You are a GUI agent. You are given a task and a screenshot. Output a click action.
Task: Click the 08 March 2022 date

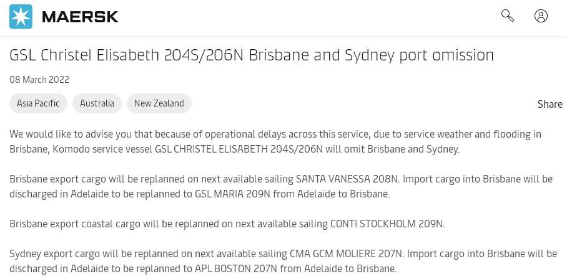tap(39, 80)
